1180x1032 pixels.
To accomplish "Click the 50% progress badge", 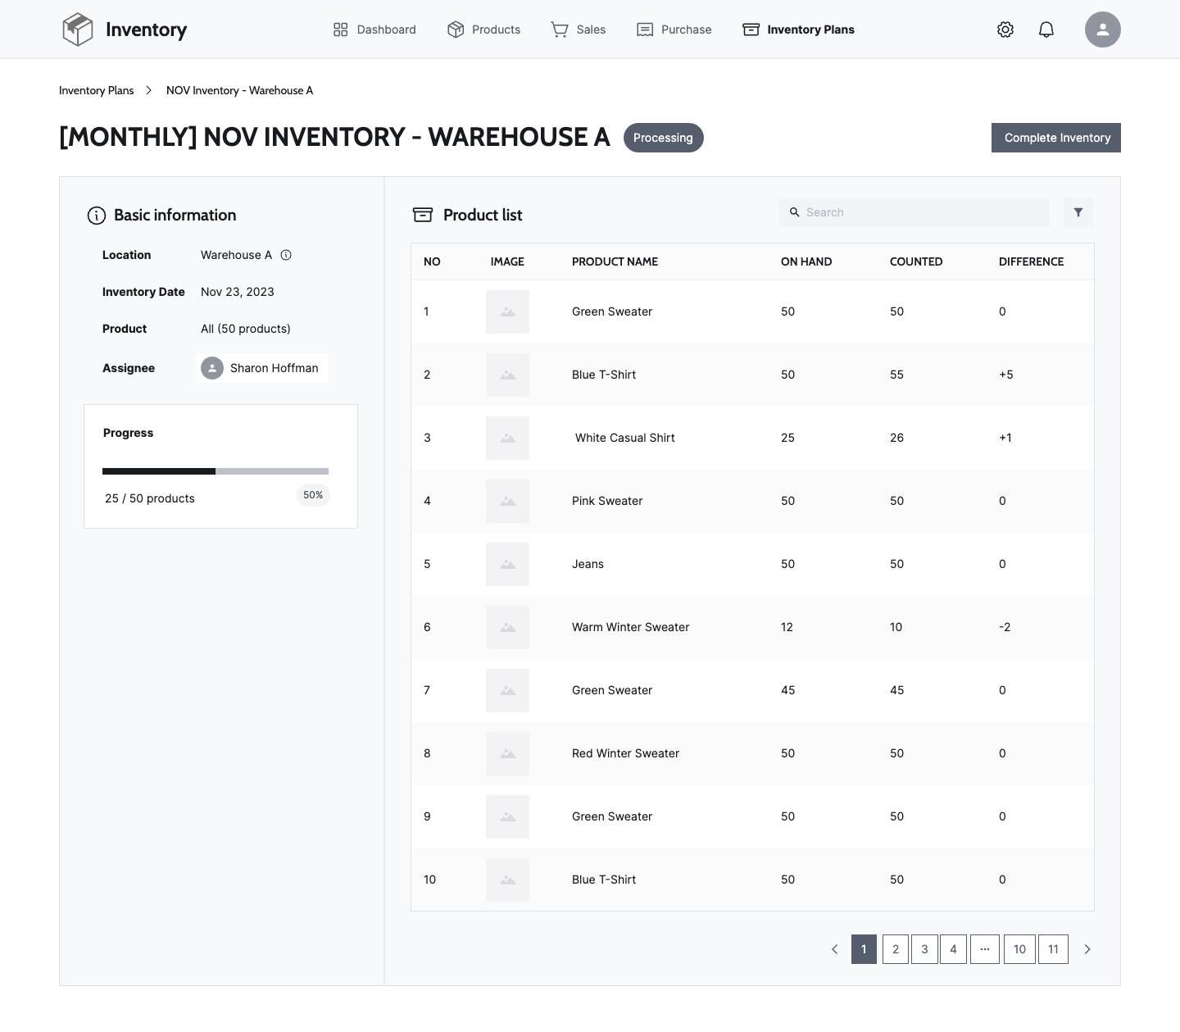I will [x=313, y=495].
